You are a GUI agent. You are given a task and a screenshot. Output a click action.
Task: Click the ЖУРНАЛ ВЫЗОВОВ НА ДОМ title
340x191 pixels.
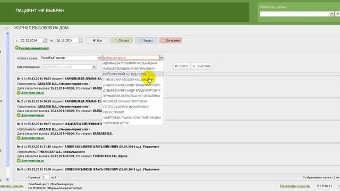(41, 28)
